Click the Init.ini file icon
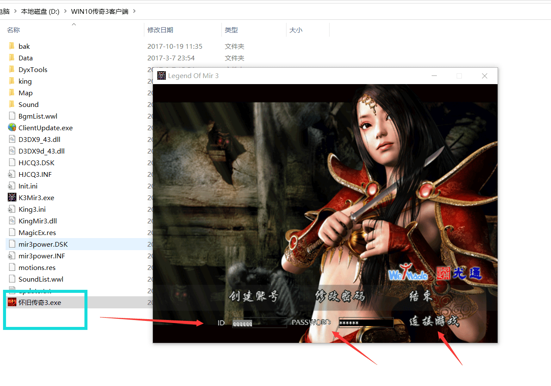Screen dimensions: 551x386 (x=12, y=186)
